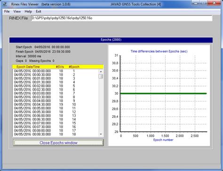Screen dimensions: 223x171
Task: Select epoch row 00:00:30.000 number 2
Action: tap(56, 75)
